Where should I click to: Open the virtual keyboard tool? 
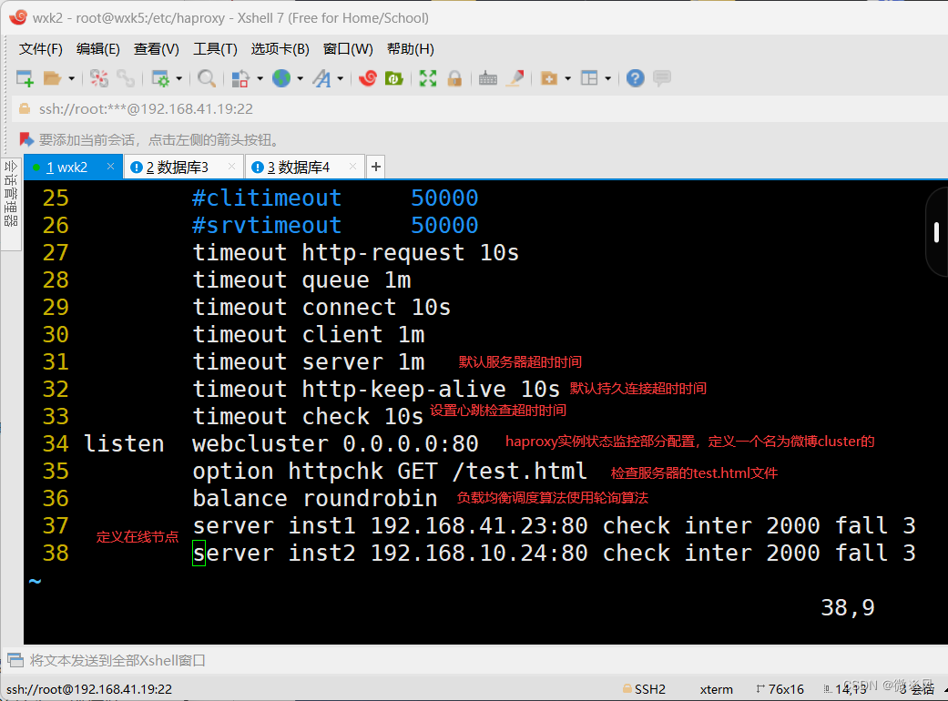(x=488, y=78)
